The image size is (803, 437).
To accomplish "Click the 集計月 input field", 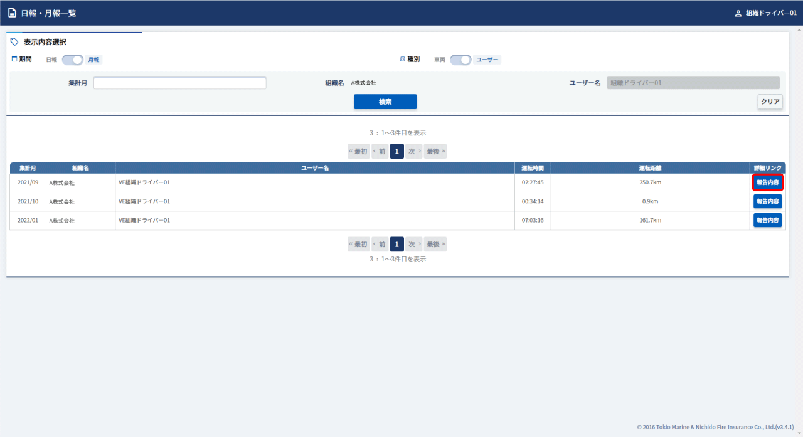I will click(x=179, y=83).
